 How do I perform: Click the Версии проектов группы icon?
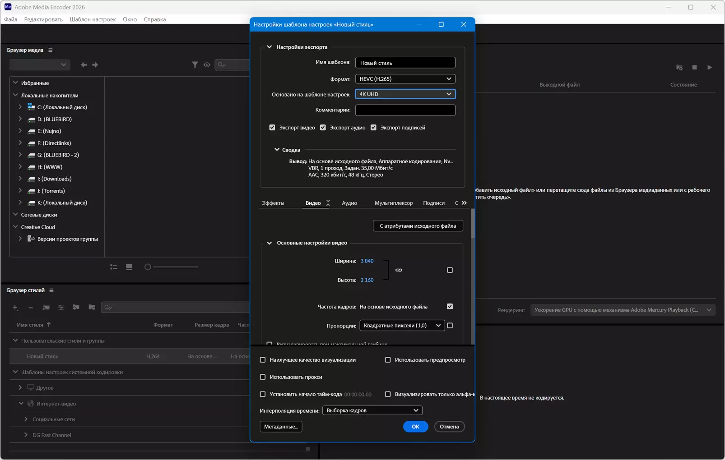pos(31,239)
